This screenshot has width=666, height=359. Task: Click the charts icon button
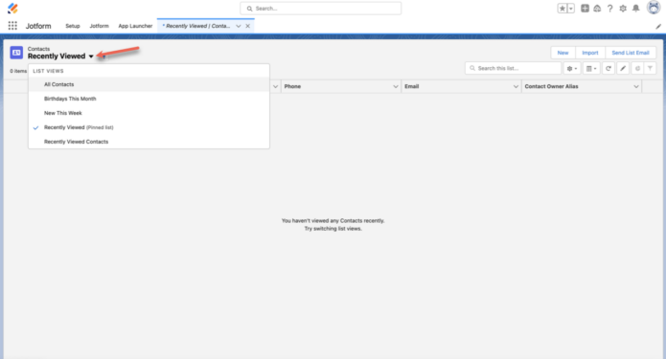637,68
